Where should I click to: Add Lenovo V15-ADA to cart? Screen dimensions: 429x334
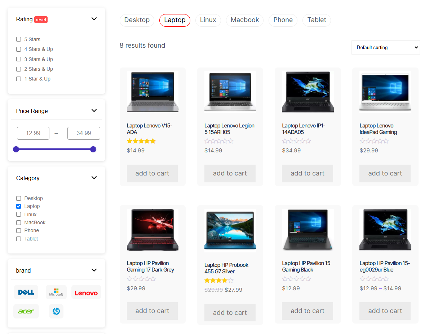tap(152, 173)
